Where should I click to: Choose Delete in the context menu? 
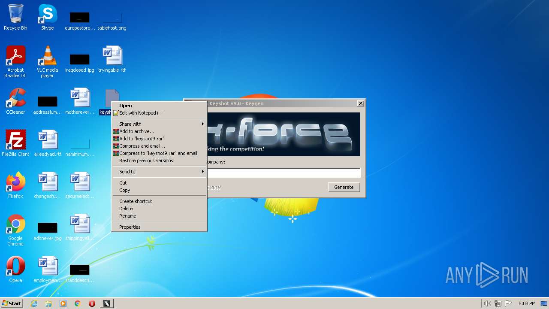point(160,209)
